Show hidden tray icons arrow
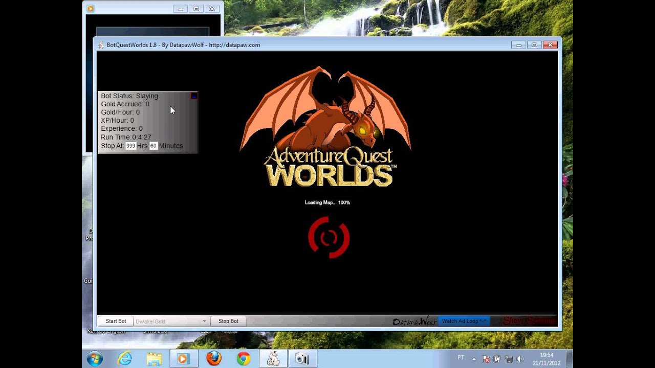The height and width of the screenshot is (368, 655). [474, 359]
